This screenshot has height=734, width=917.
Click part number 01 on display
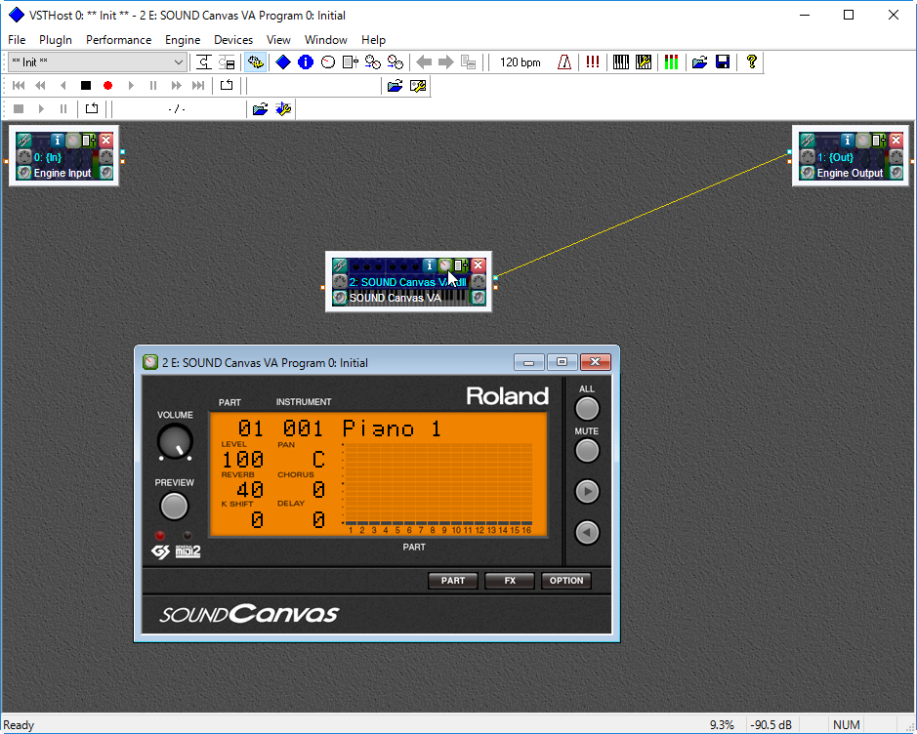(x=250, y=428)
